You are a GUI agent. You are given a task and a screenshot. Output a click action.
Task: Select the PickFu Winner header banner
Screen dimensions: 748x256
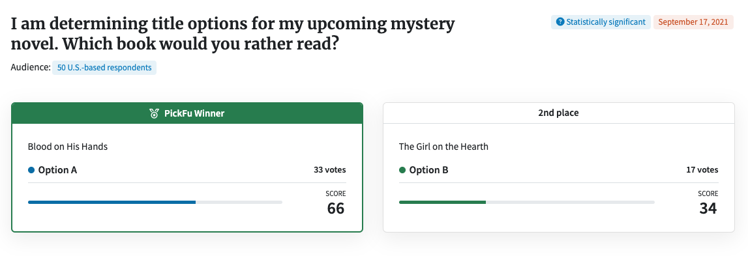point(187,113)
